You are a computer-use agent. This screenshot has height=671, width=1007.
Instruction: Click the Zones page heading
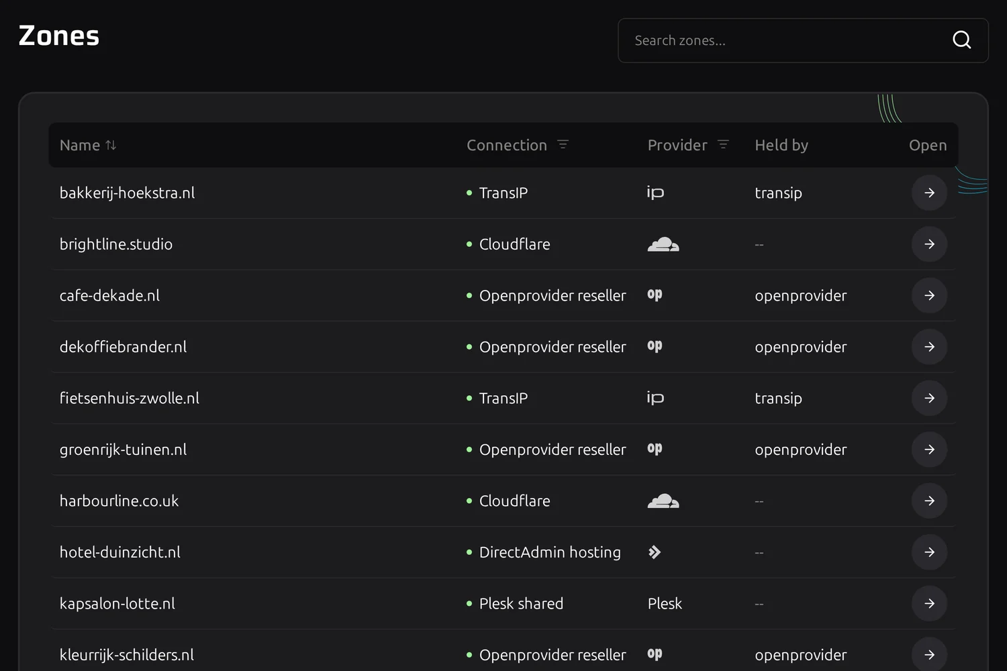(x=59, y=36)
